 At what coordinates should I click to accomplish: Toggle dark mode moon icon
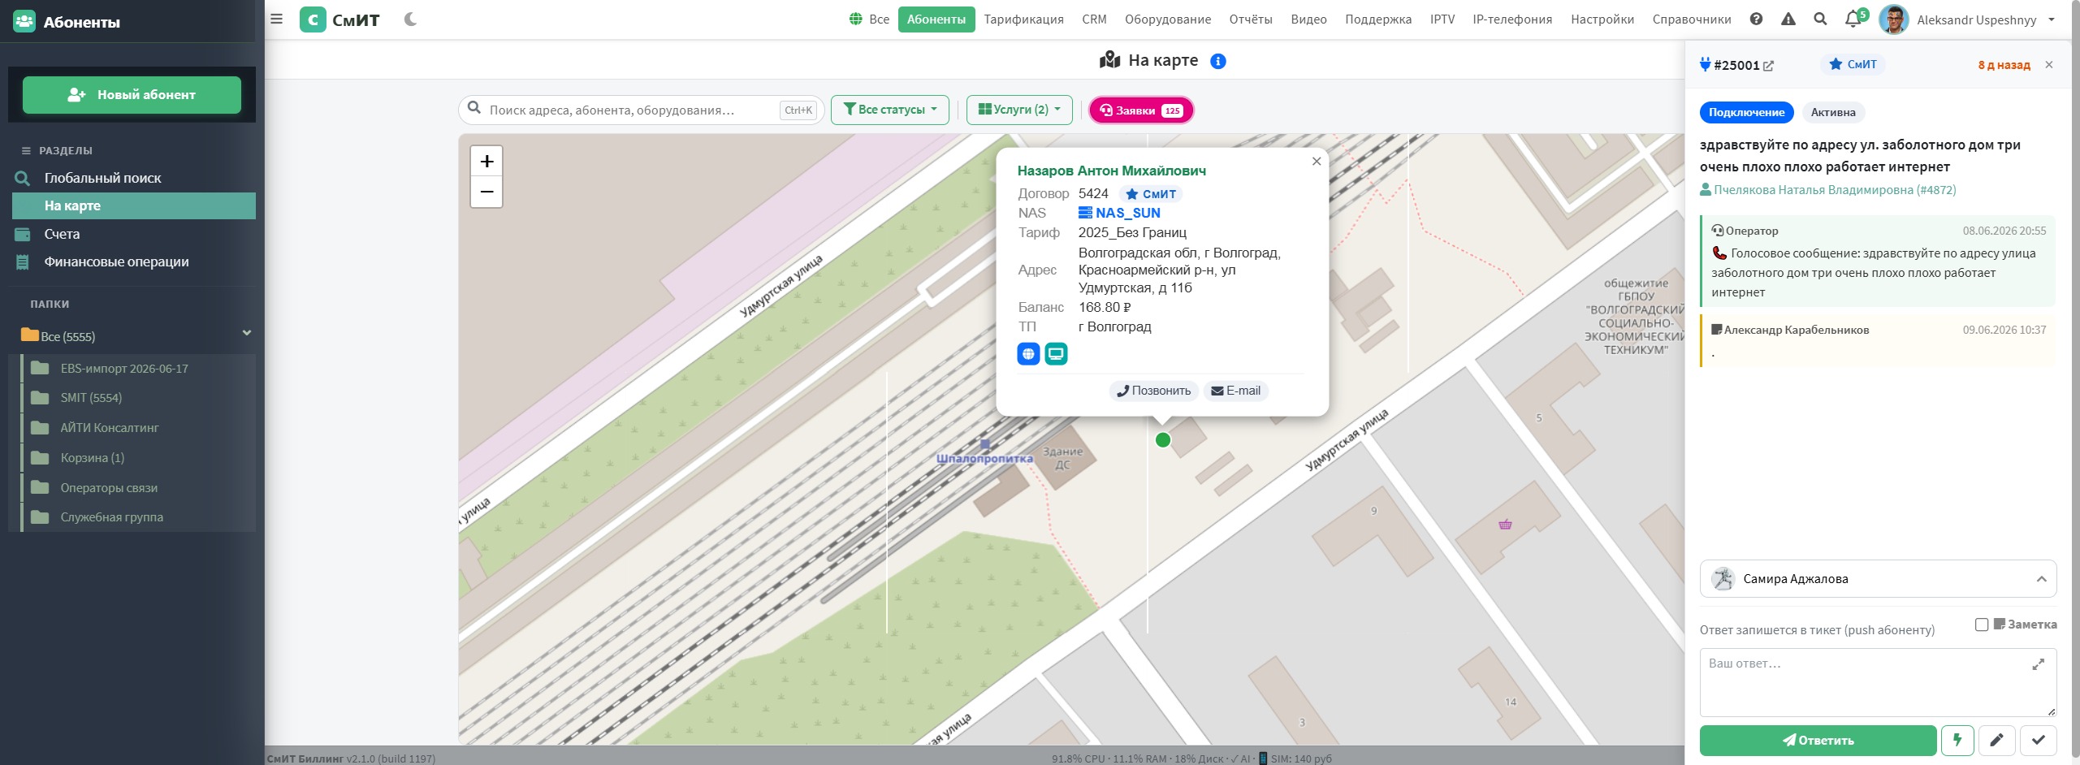pos(411,19)
